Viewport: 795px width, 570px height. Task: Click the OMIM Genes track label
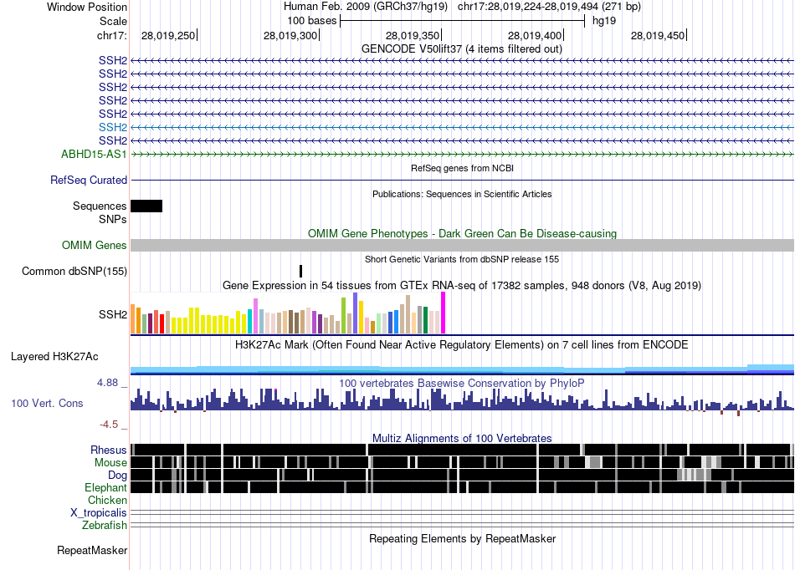pos(95,246)
